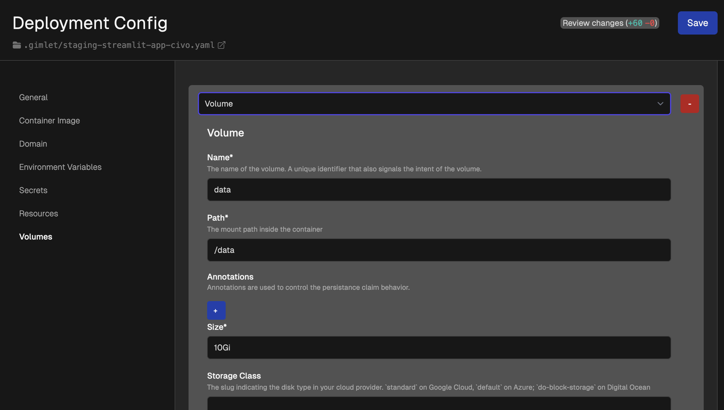Click the chevron arrow in the Volume dropdown

[660, 104]
